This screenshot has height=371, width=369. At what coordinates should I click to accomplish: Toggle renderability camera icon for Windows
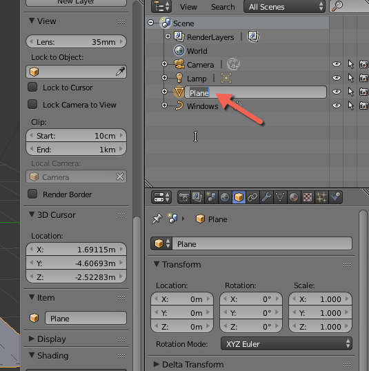coord(363,106)
